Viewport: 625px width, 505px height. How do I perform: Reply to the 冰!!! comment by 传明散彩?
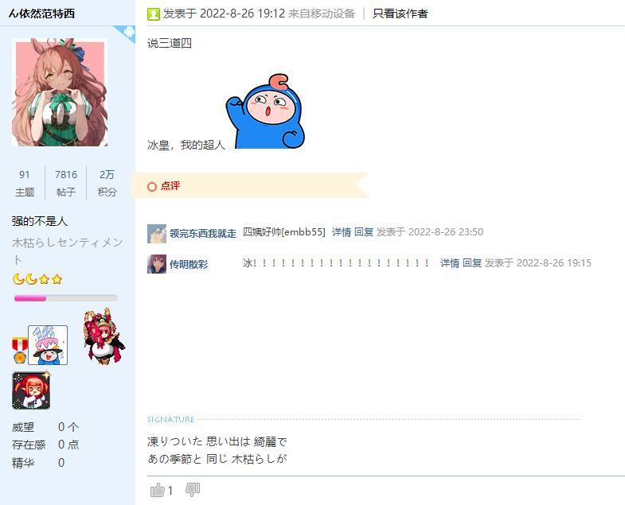[x=472, y=263]
